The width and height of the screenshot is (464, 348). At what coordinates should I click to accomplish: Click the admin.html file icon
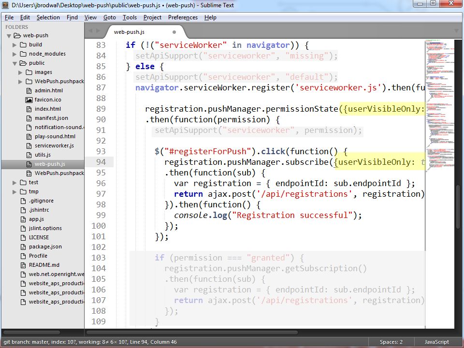(x=29, y=90)
